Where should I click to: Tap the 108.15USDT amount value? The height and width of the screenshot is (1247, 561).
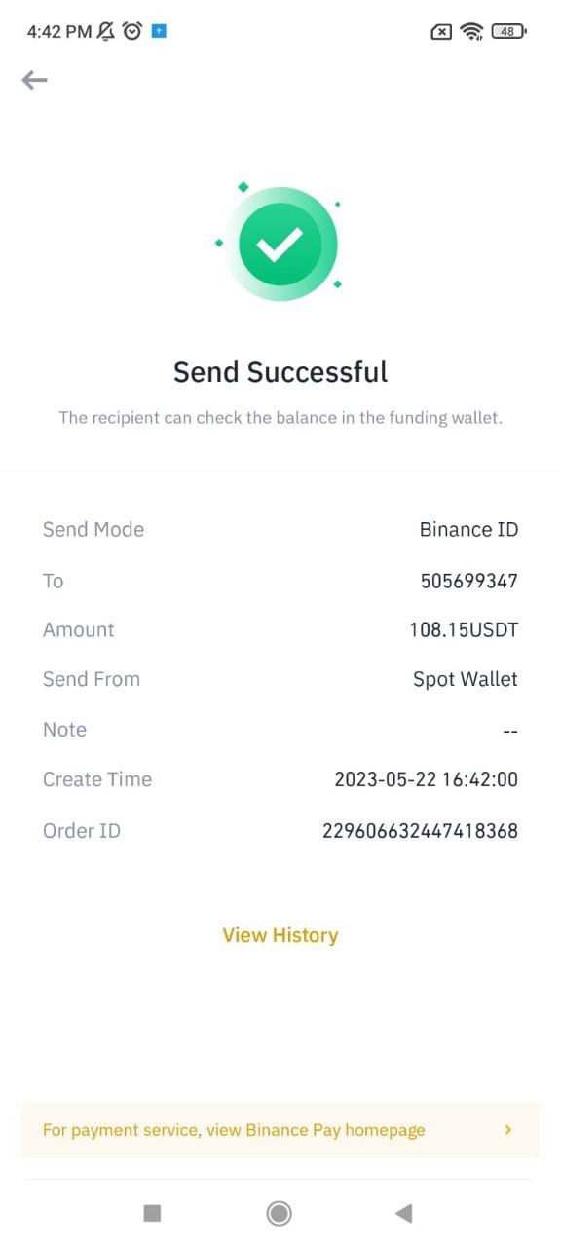point(464,630)
